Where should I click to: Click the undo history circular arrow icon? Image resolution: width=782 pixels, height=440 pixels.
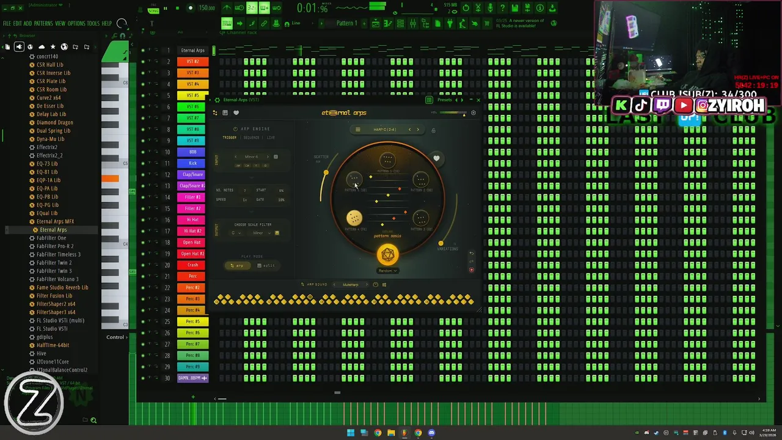click(466, 8)
